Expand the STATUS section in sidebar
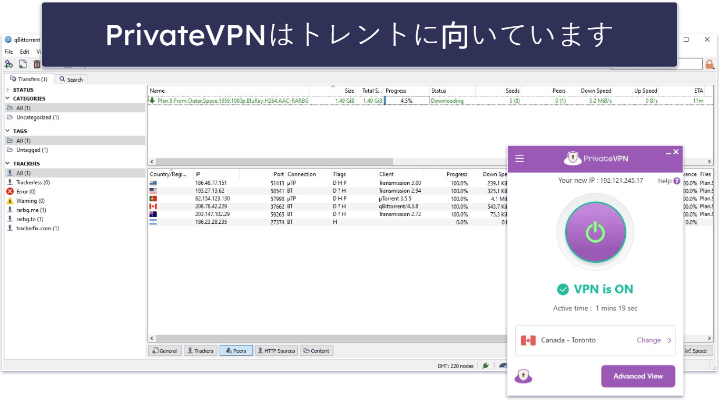This screenshot has width=719, height=404. [7, 90]
